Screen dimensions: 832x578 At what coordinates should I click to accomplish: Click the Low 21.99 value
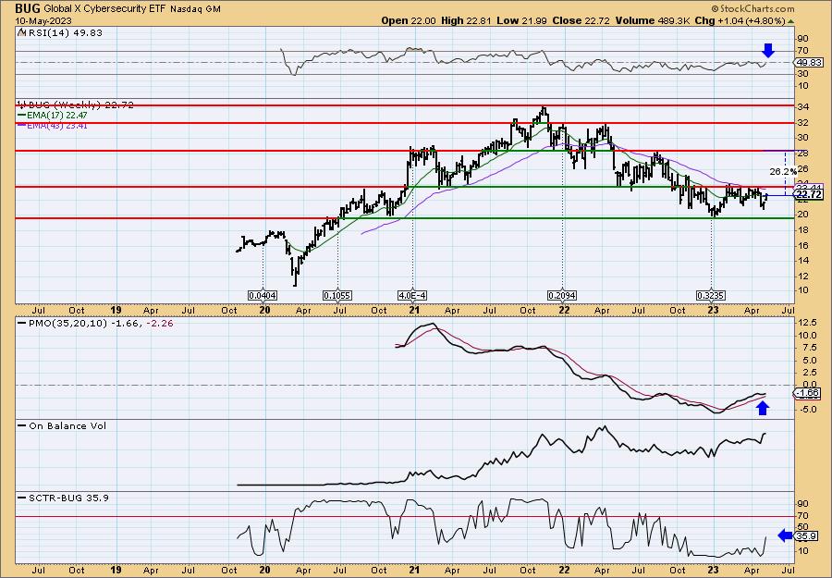[x=521, y=20]
